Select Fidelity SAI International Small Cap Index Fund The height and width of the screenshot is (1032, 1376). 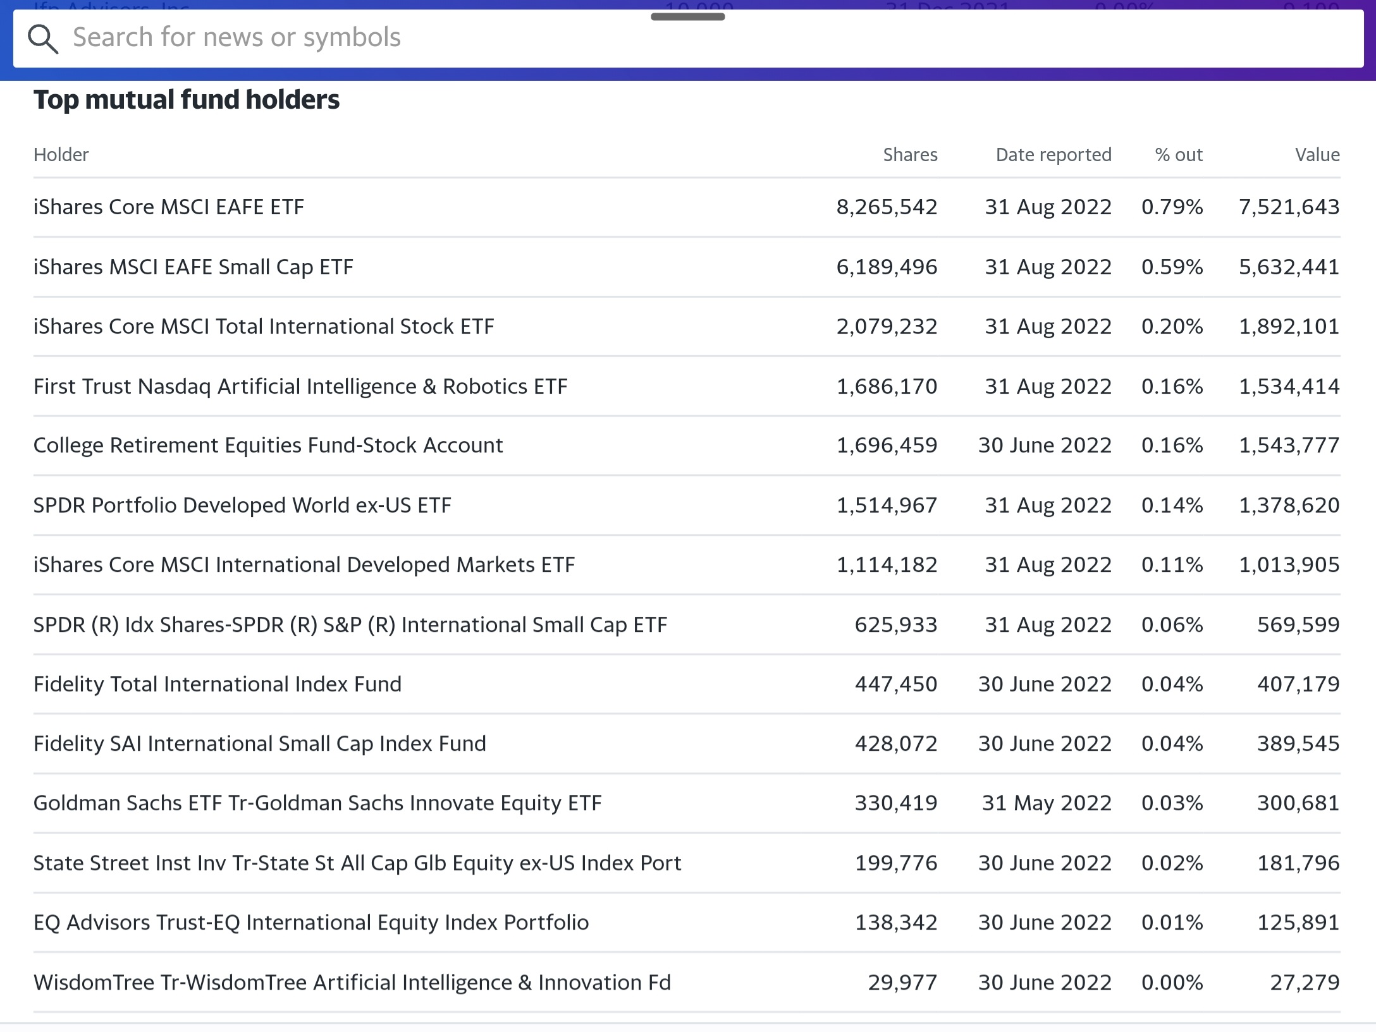[x=260, y=743]
